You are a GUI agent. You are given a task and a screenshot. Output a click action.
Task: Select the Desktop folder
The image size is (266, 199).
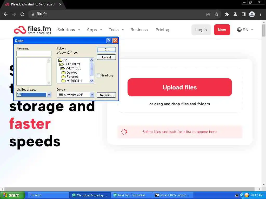[69, 73]
